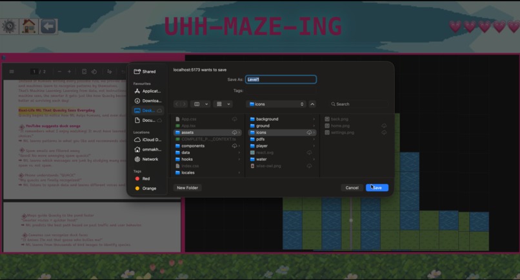Collapse the save dialog with chevron button
The image size is (520, 280).
coord(312,104)
